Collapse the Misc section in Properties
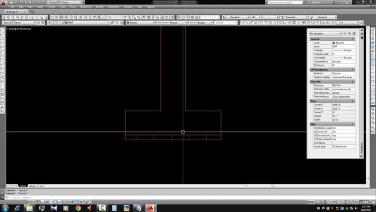The image size is (376, 212). (x=352, y=124)
